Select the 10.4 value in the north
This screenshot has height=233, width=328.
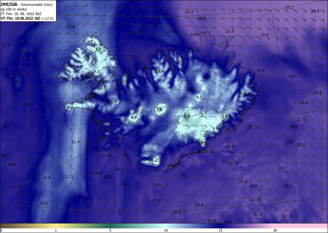(x=159, y=71)
